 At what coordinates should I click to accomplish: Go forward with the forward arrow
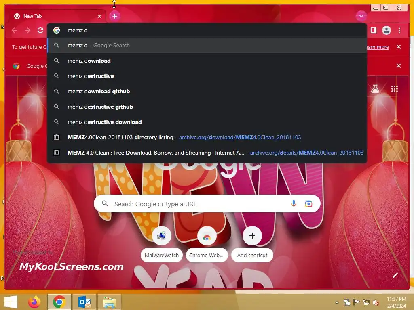[x=27, y=30]
